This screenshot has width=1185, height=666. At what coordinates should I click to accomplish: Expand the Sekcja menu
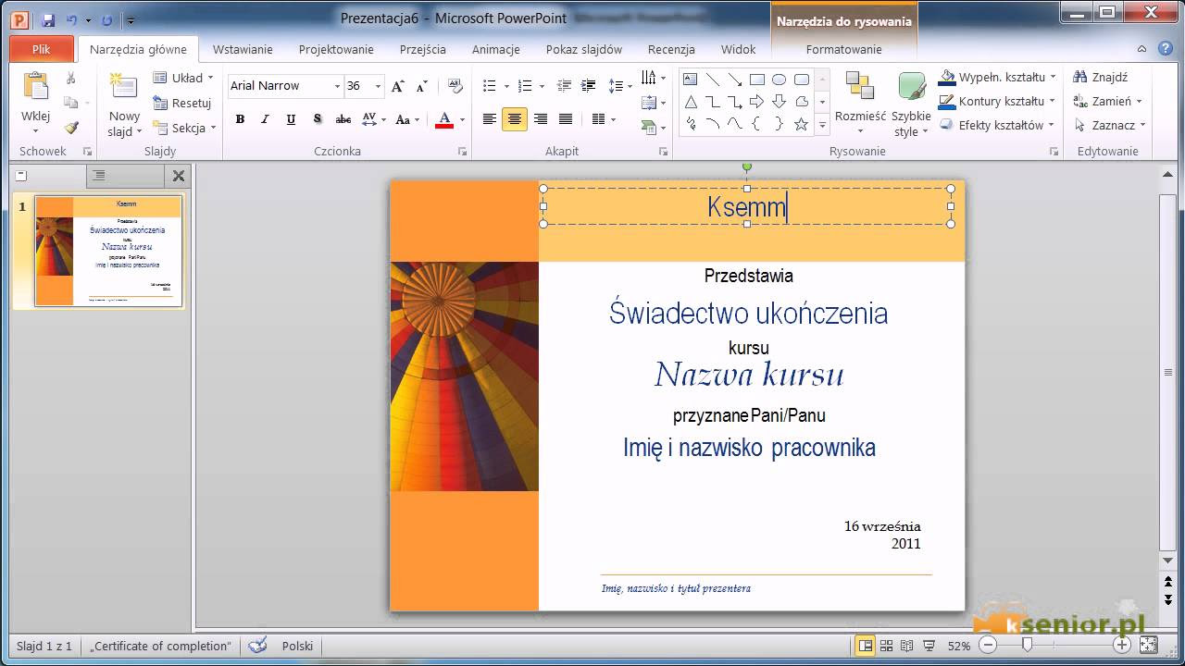(184, 128)
